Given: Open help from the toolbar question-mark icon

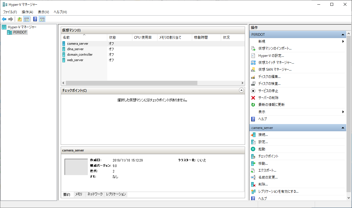Looking at the screenshot, I should 35,19.
